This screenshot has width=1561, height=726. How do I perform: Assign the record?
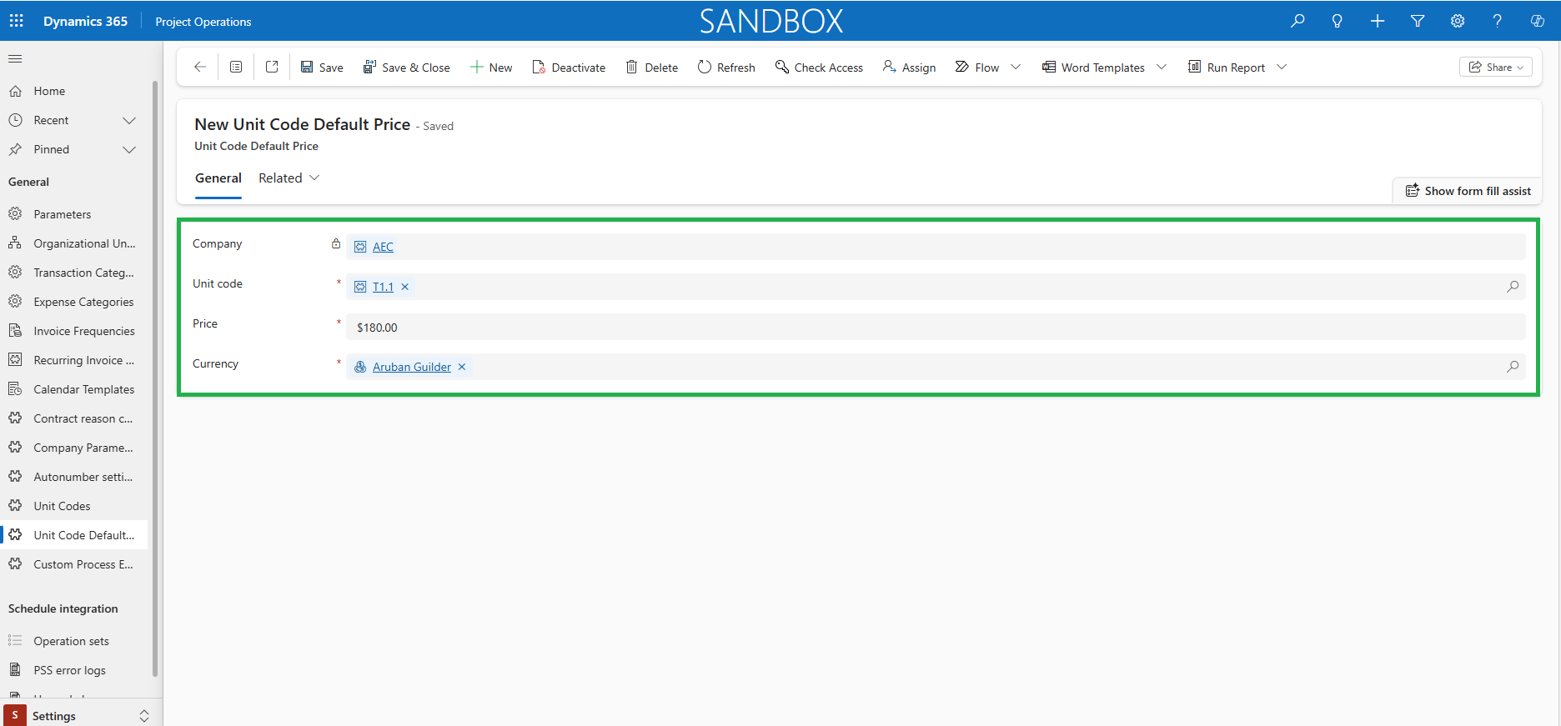910,68
